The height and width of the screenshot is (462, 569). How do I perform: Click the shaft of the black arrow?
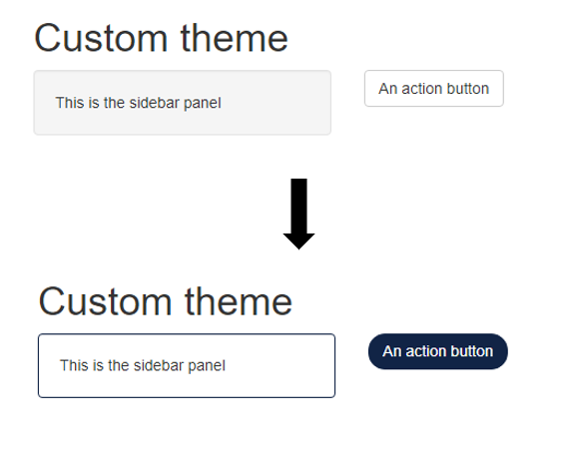[x=299, y=206]
